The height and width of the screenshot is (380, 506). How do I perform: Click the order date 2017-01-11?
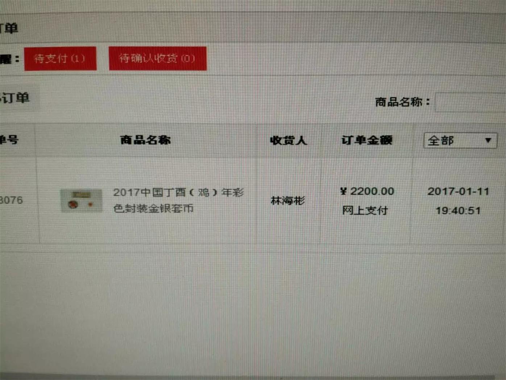click(459, 191)
